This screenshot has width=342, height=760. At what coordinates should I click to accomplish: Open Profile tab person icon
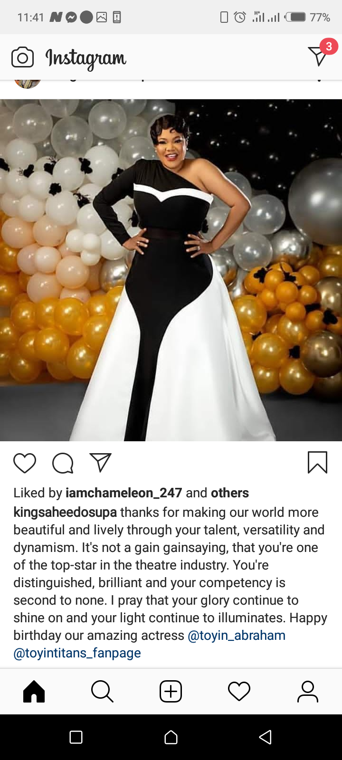pyautogui.click(x=308, y=692)
